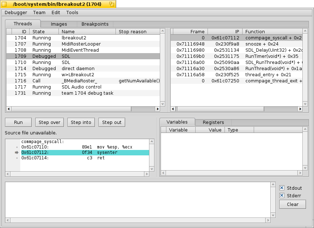Toggle breakpoint marker on the sysenter line

[x=17, y=152]
